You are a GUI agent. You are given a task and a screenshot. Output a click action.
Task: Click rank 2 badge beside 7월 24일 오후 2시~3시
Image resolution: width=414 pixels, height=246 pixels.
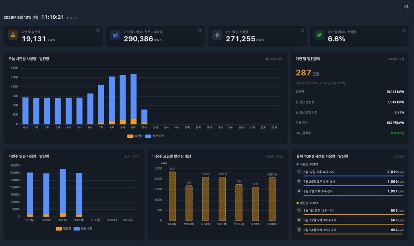point(299,182)
